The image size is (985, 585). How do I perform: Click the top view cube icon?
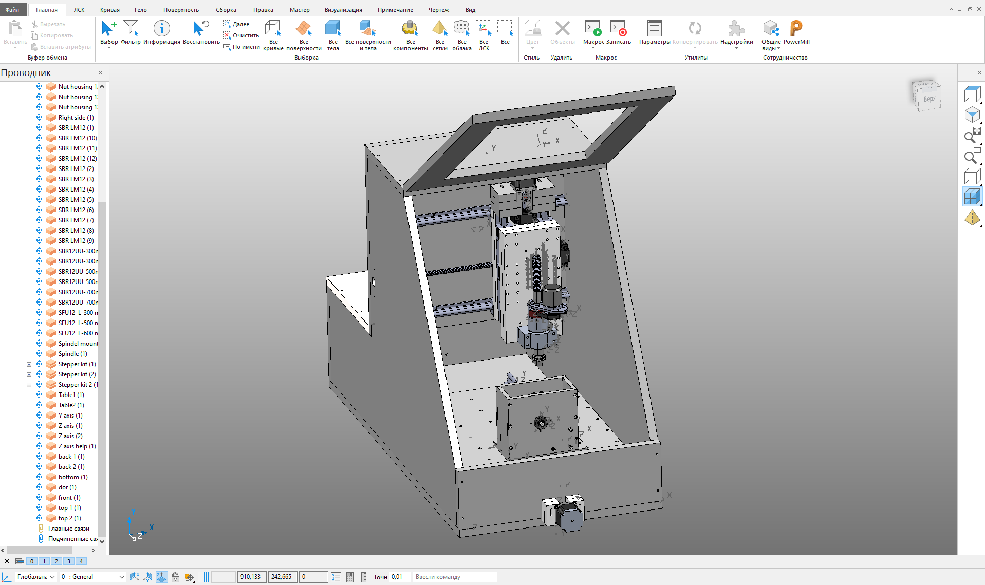pos(972,95)
